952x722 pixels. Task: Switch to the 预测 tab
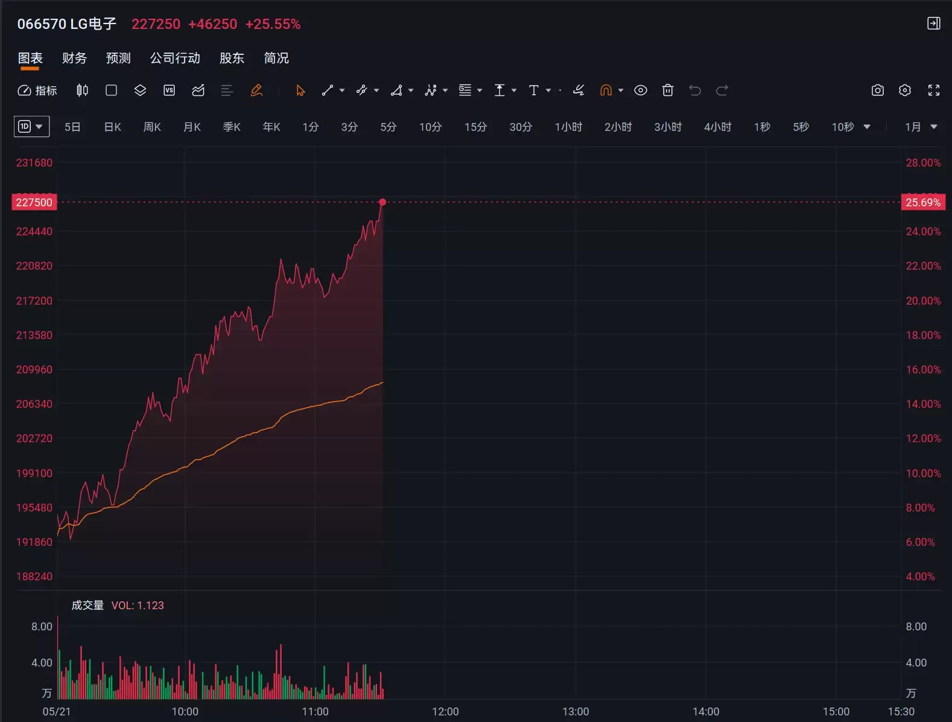[118, 58]
